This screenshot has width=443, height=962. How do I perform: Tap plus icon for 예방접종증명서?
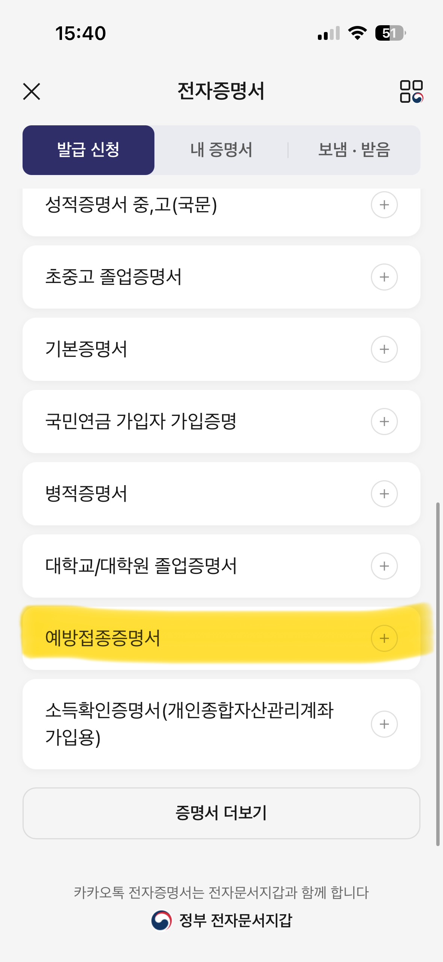click(384, 639)
